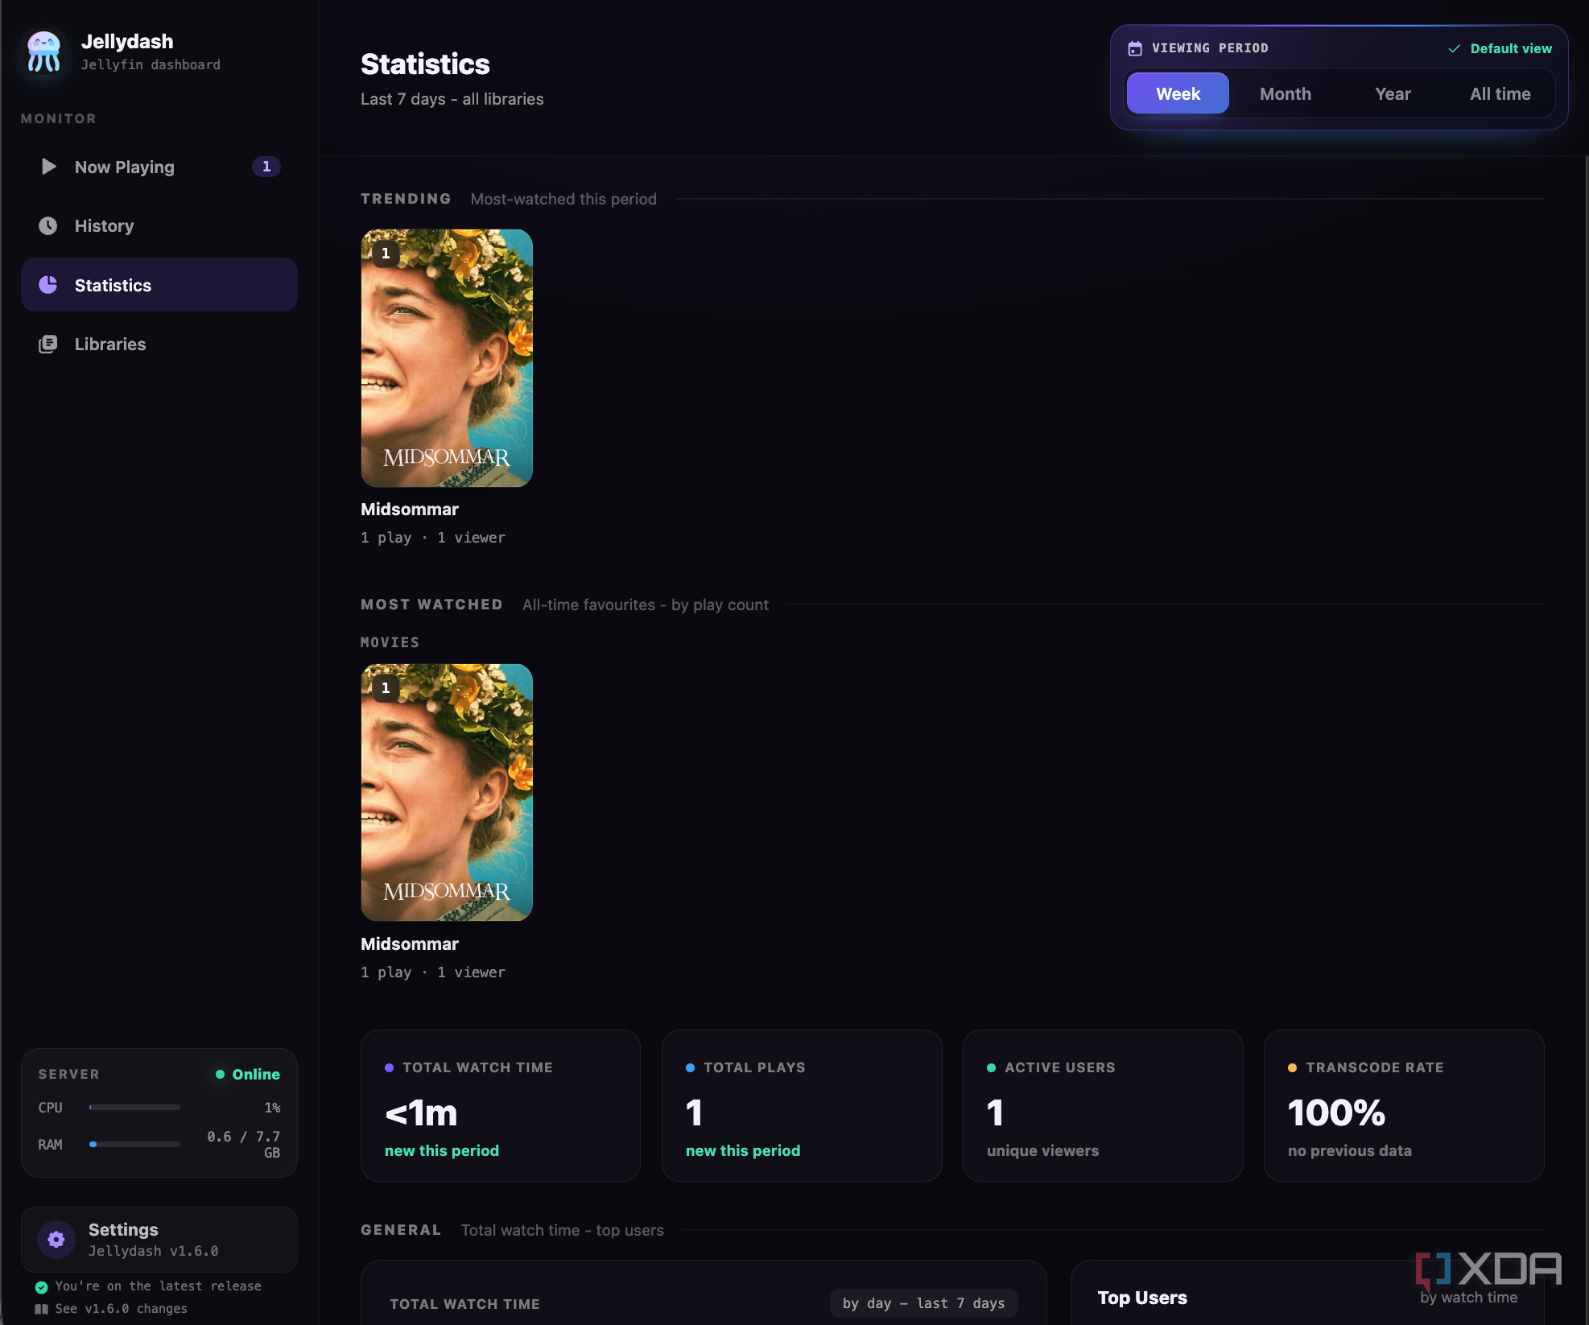This screenshot has height=1325, width=1589.
Task: Click the History clock icon
Action: pos(48,225)
